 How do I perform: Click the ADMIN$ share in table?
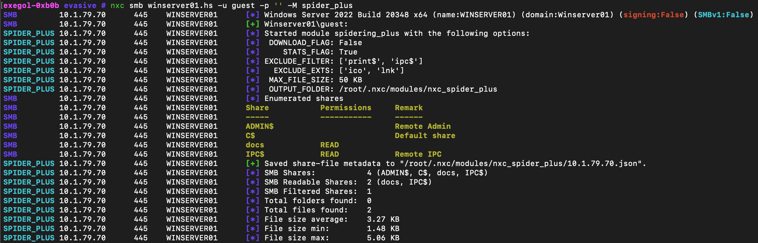point(259,126)
